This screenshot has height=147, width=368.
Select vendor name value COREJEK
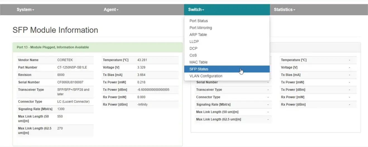pyautogui.click(x=65, y=60)
